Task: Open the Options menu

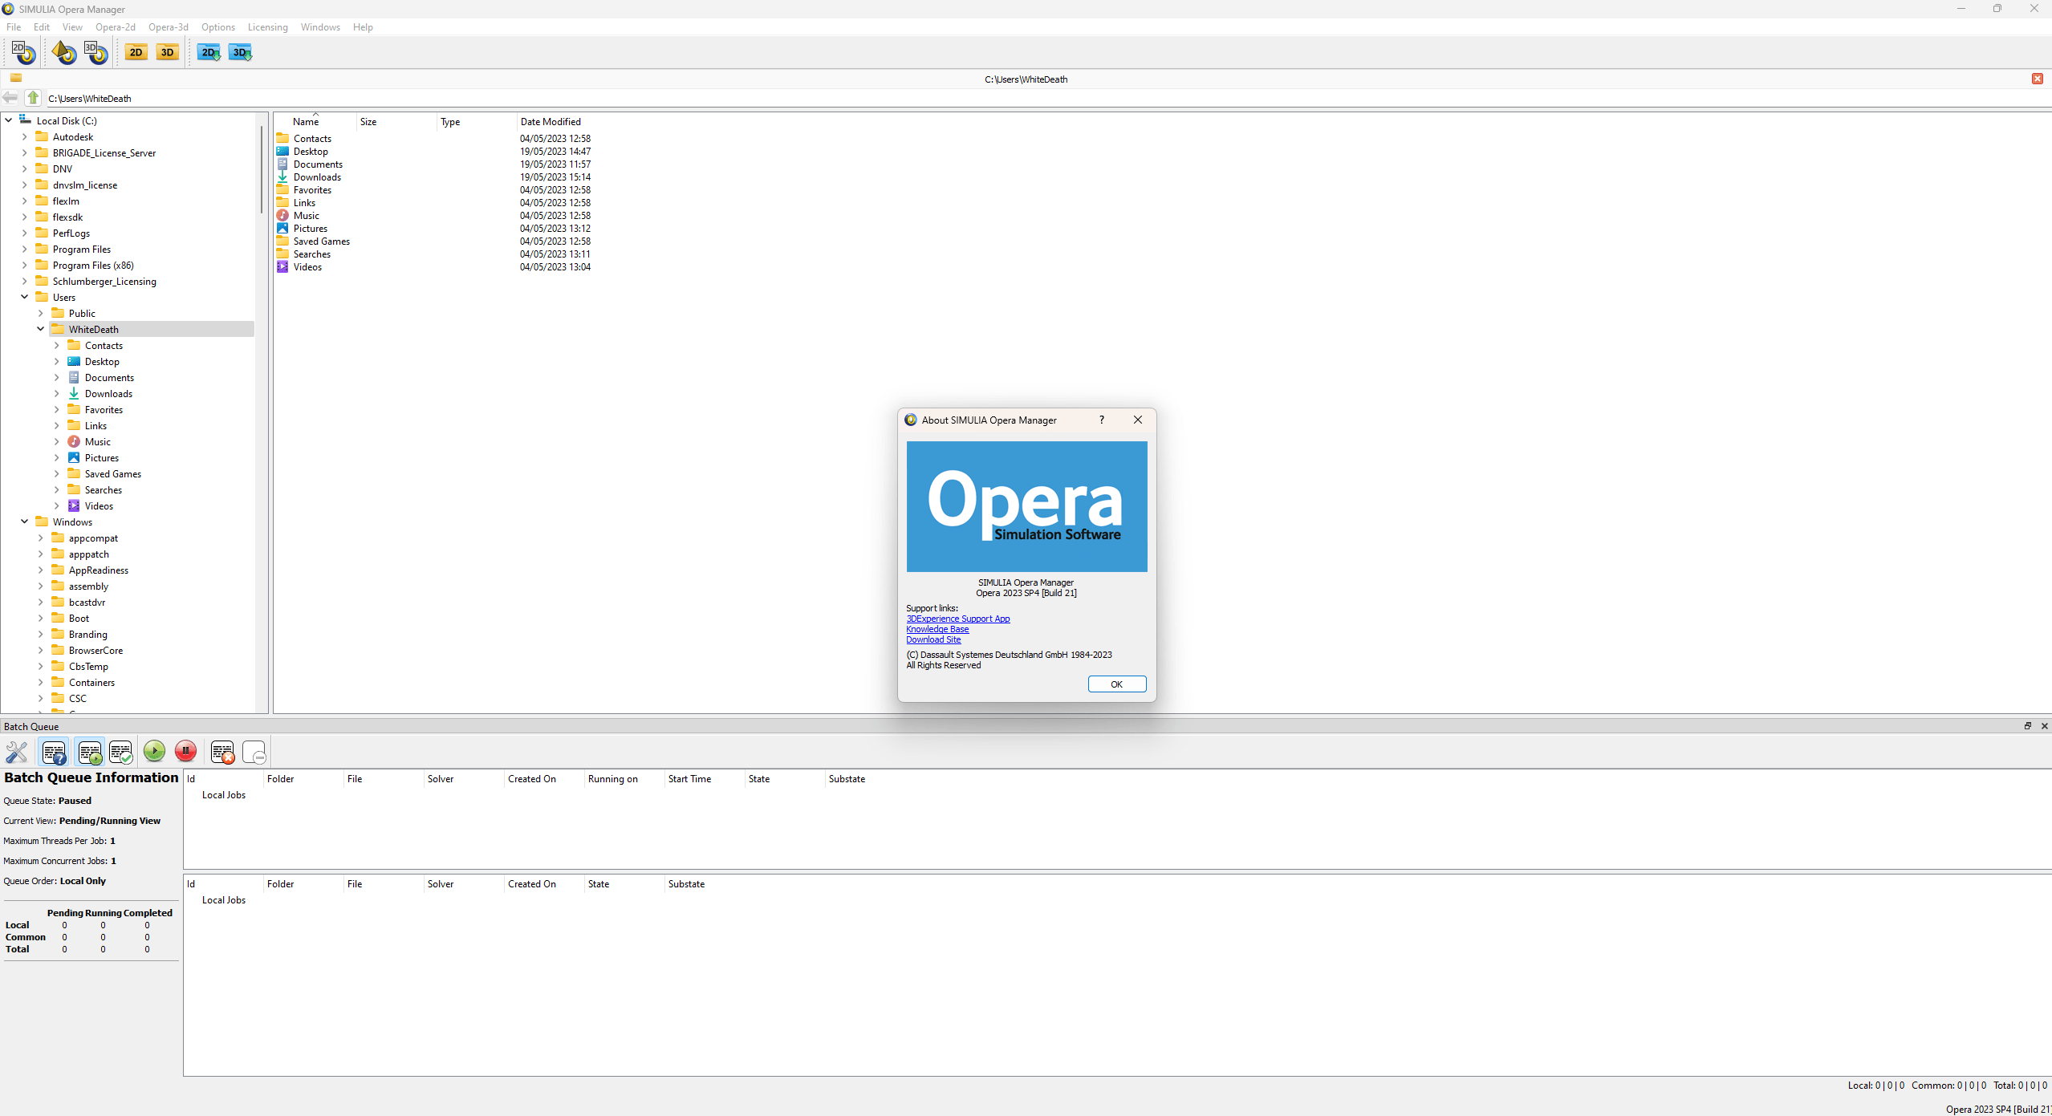Action: point(218,27)
